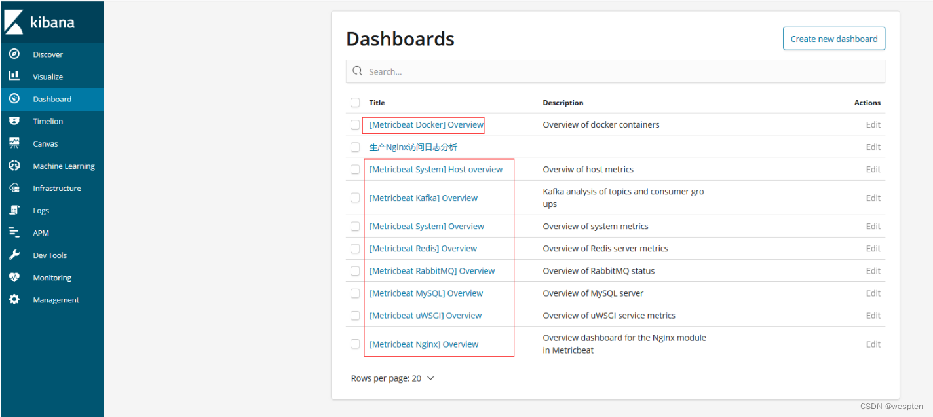Image resolution: width=933 pixels, height=417 pixels.
Task: Select the Metricbeat Redis Overview checkbox
Action: click(x=355, y=249)
